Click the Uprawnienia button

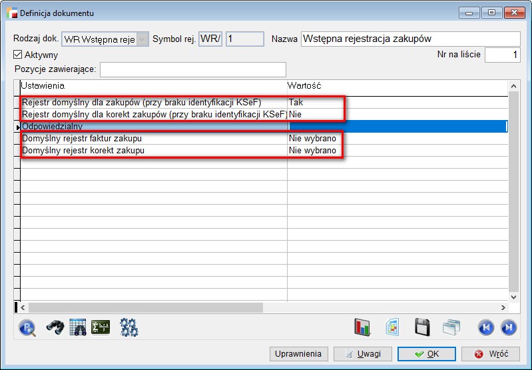tap(298, 354)
